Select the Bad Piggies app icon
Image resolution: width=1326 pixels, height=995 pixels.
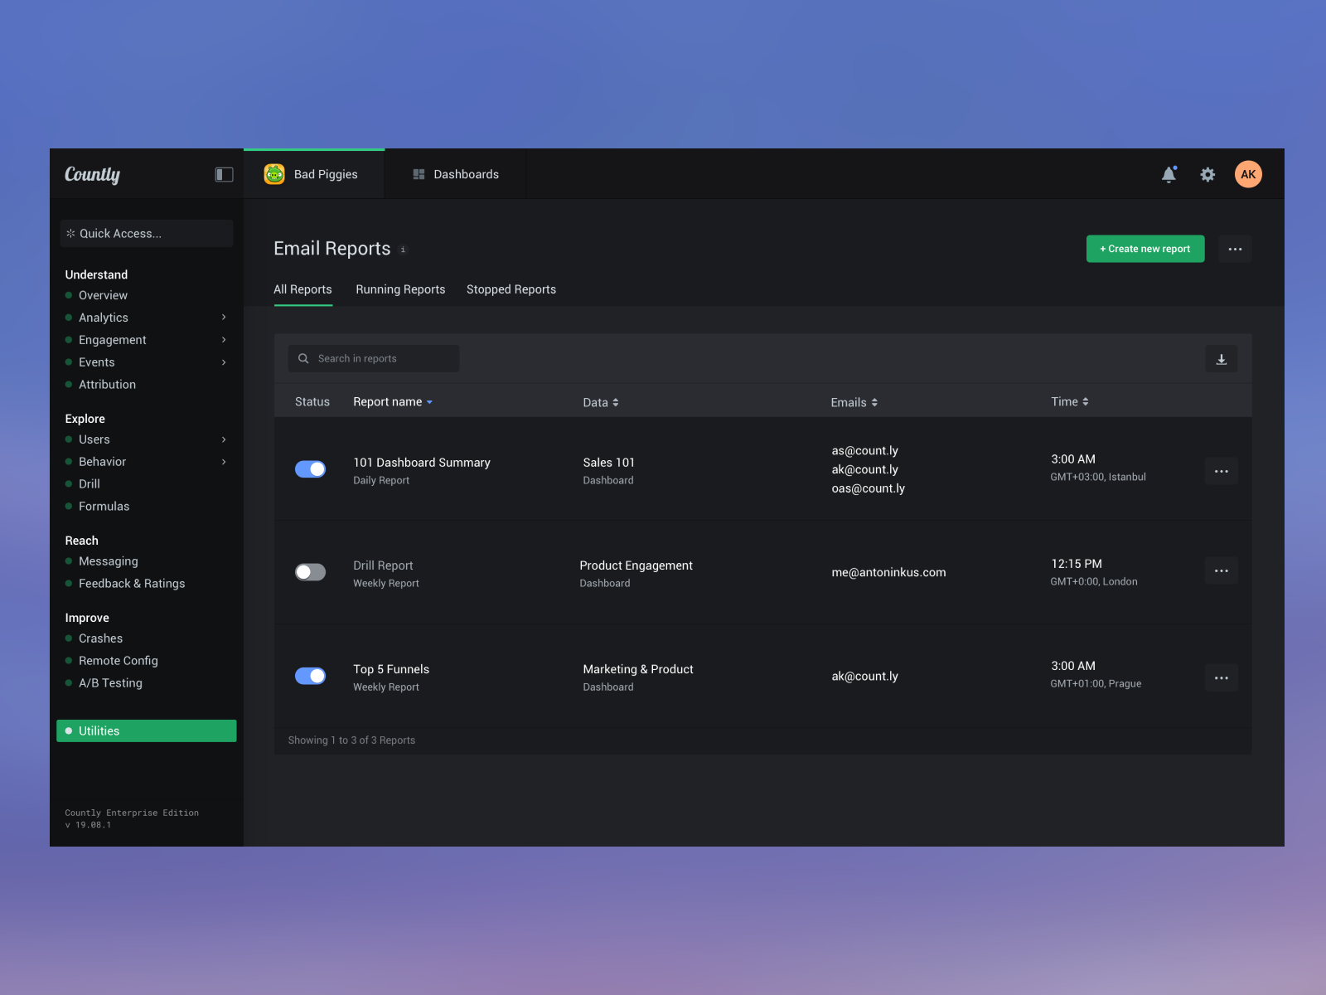(273, 174)
